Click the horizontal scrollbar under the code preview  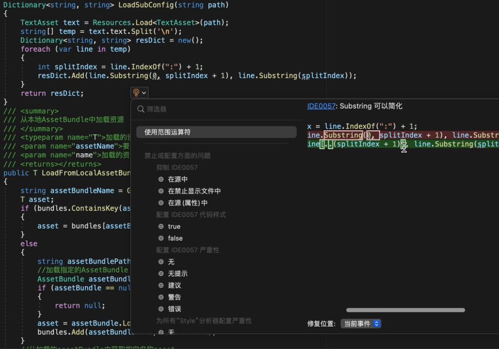405,310
